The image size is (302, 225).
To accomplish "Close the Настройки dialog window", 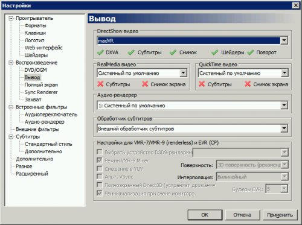I will (295, 5).
